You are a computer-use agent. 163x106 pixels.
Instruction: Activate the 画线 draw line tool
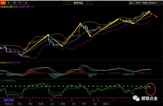(138, 3)
